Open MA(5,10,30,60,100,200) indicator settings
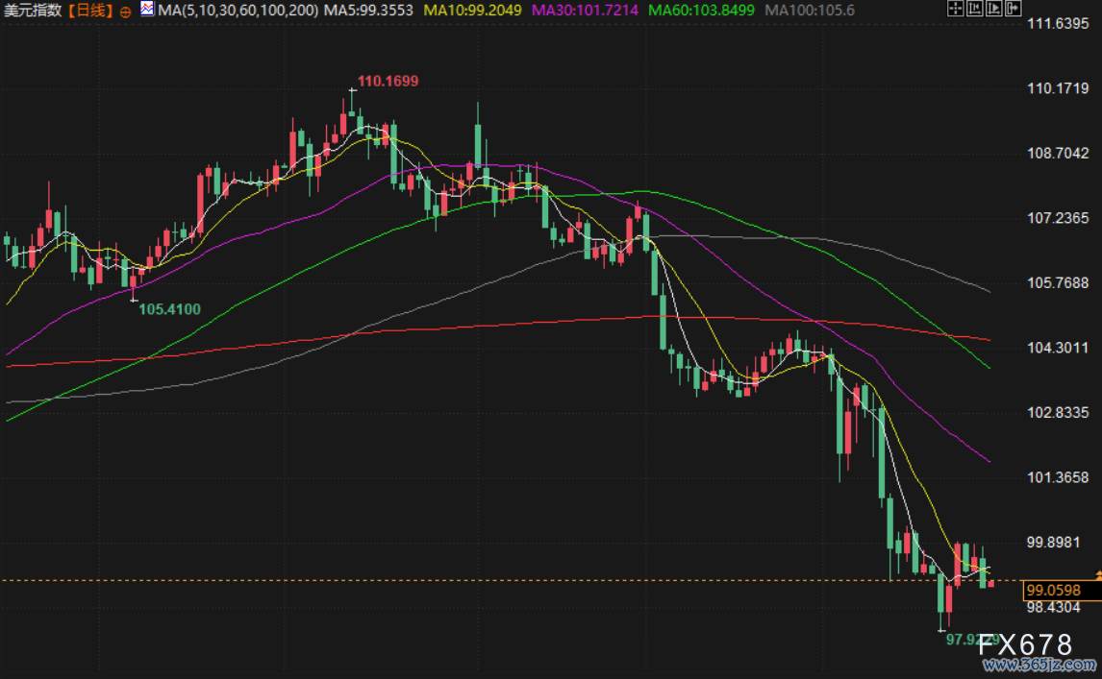Screen dimensions: 1102x679 (238, 11)
